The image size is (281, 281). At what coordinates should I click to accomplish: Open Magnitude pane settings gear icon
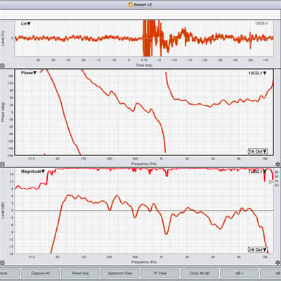(278, 263)
